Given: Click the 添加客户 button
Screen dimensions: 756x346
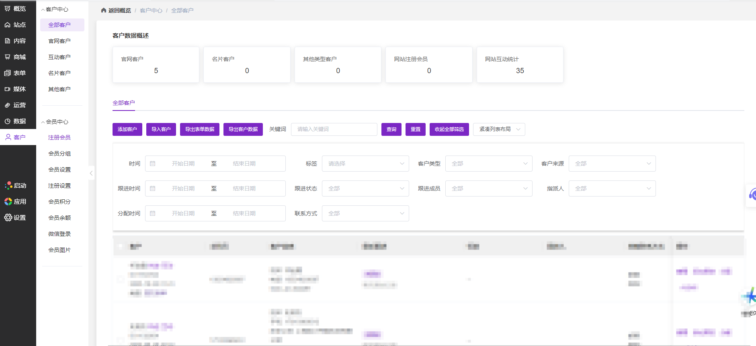Looking at the screenshot, I should pos(127,129).
